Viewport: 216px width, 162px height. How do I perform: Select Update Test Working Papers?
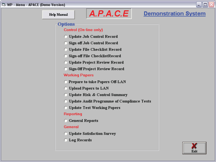point(66,108)
